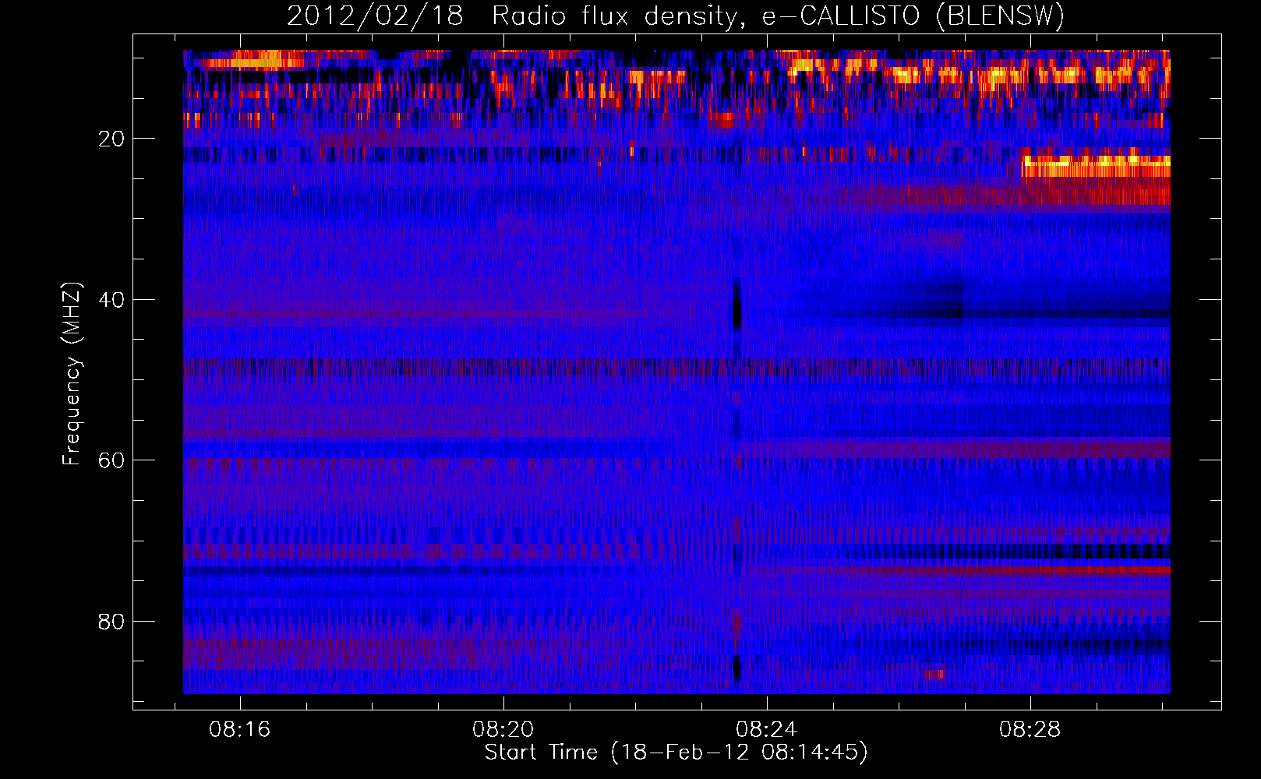Click the 08:24 time axis label
Screen dimensions: 1261x779
[x=767, y=729]
